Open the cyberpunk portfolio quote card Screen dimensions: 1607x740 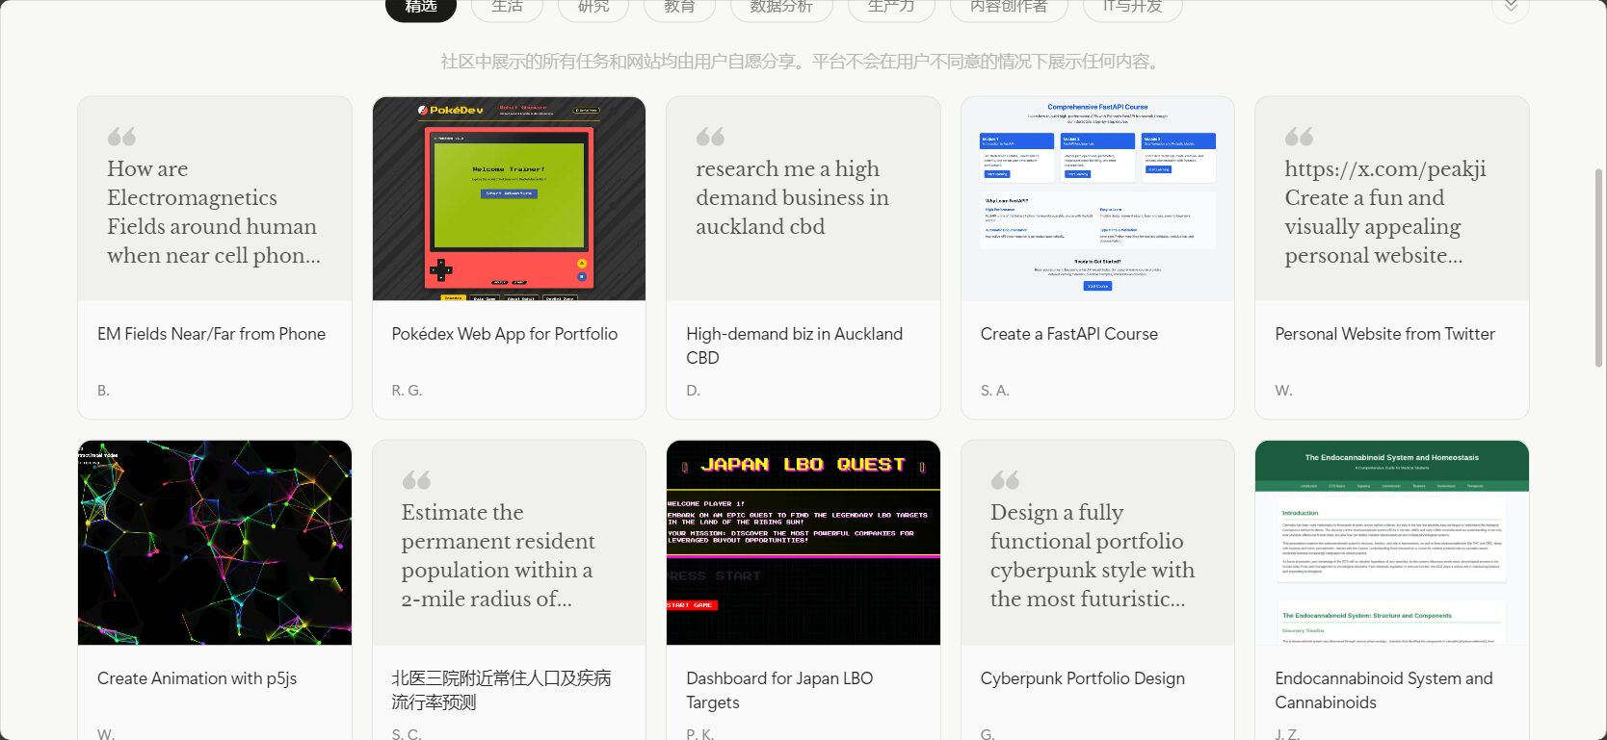[x=1097, y=543]
